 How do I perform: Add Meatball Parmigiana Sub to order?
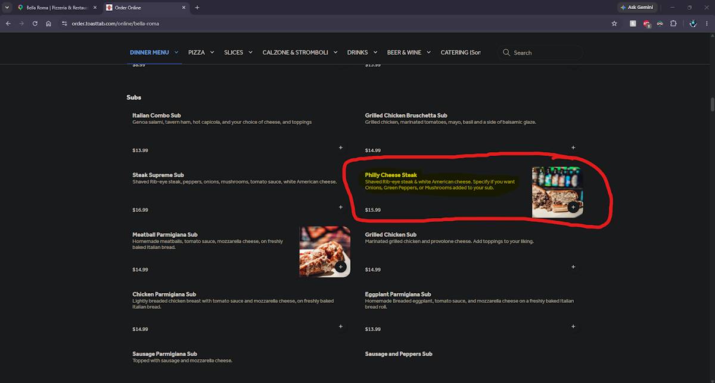(341, 266)
